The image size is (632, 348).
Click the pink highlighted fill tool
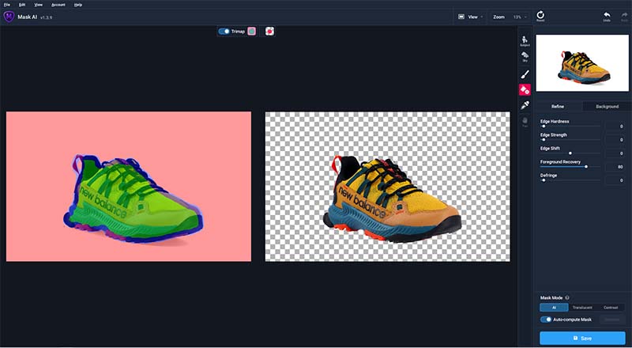click(525, 89)
